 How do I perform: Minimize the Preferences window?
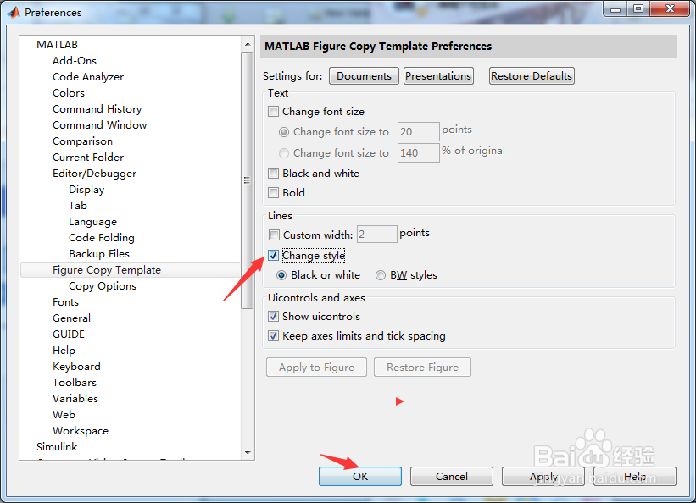[x=615, y=8]
